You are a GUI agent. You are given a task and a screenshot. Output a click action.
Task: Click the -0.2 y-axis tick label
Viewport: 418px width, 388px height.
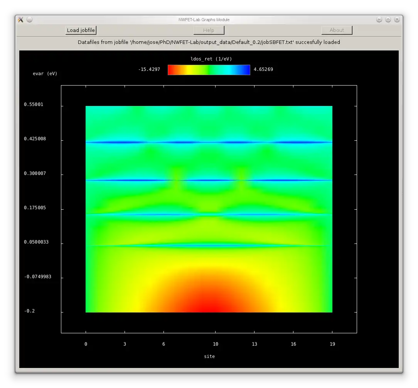tap(29, 311)
